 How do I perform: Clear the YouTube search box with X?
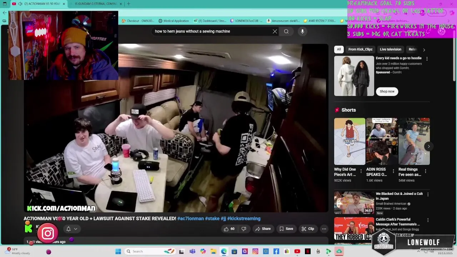[275, 31]
